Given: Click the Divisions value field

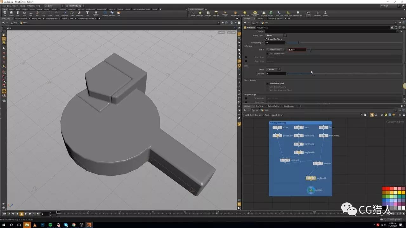Looking at the screenshot, I should coord(276,73).
